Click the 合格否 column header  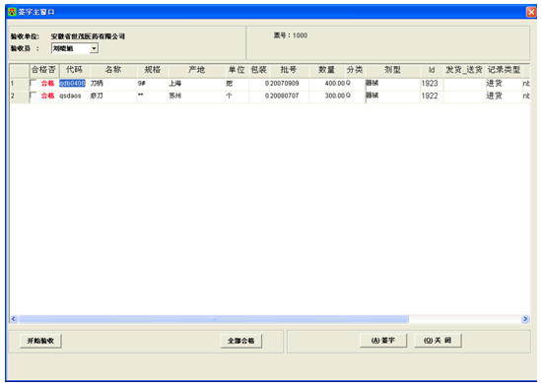point(43,70)
